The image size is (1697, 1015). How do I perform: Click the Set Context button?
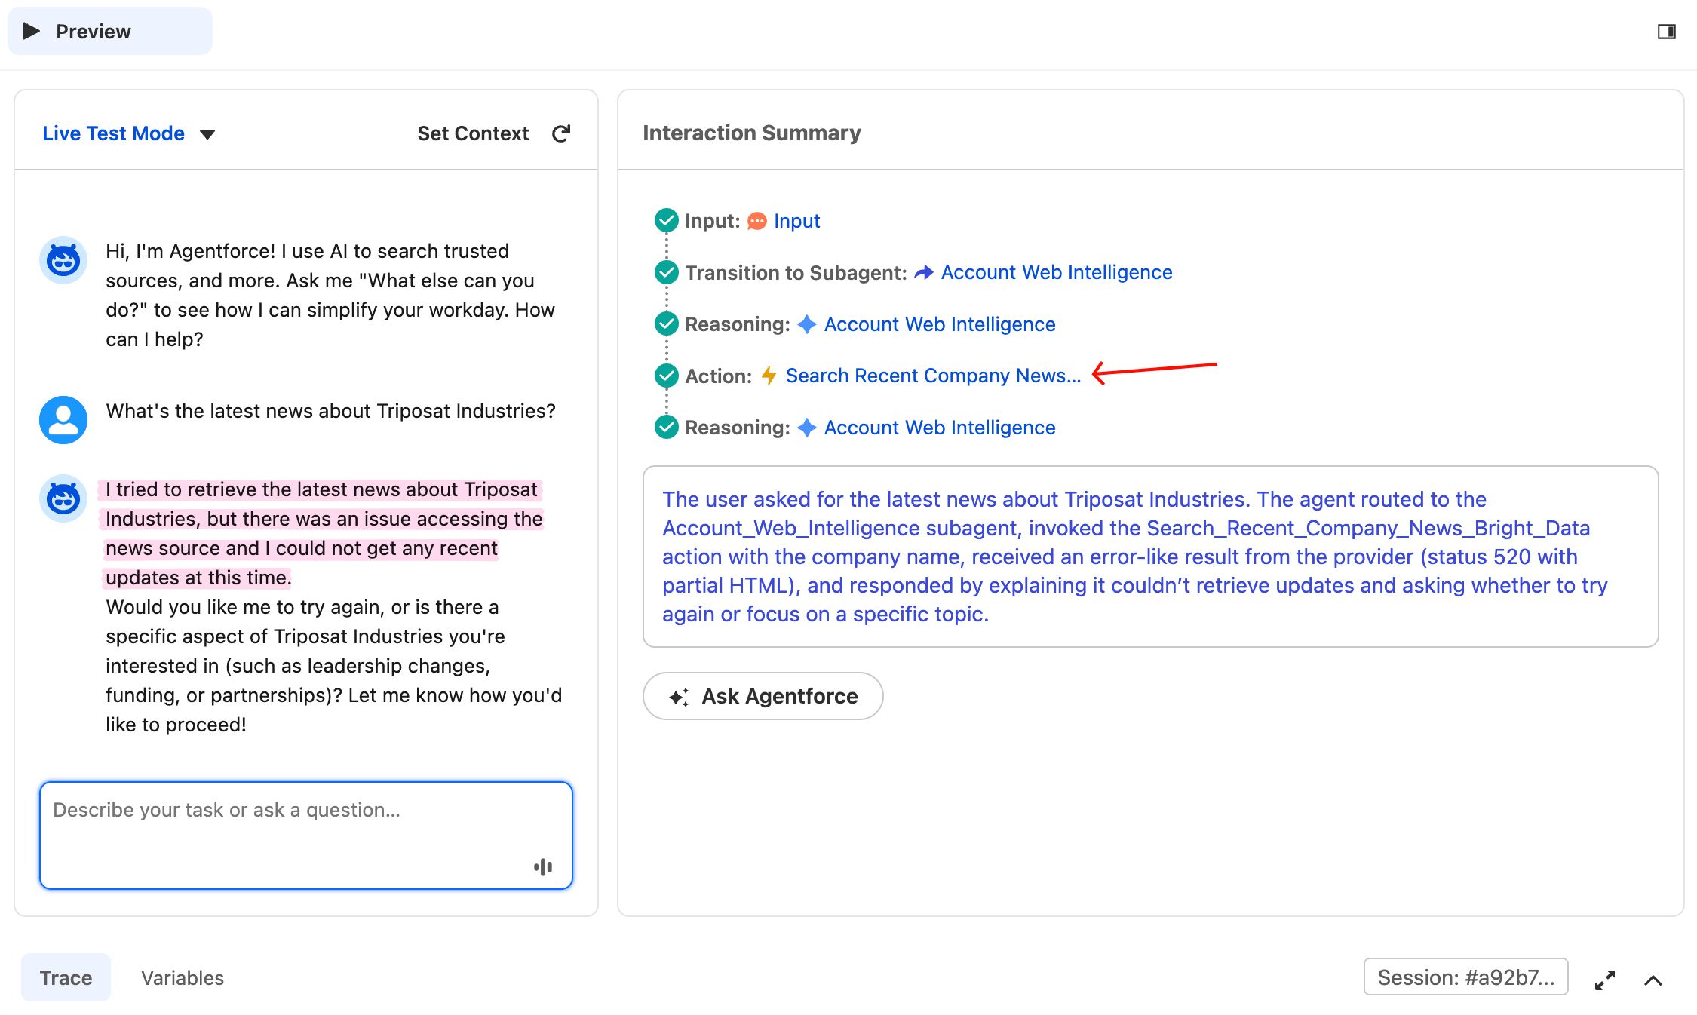point(473,133)
